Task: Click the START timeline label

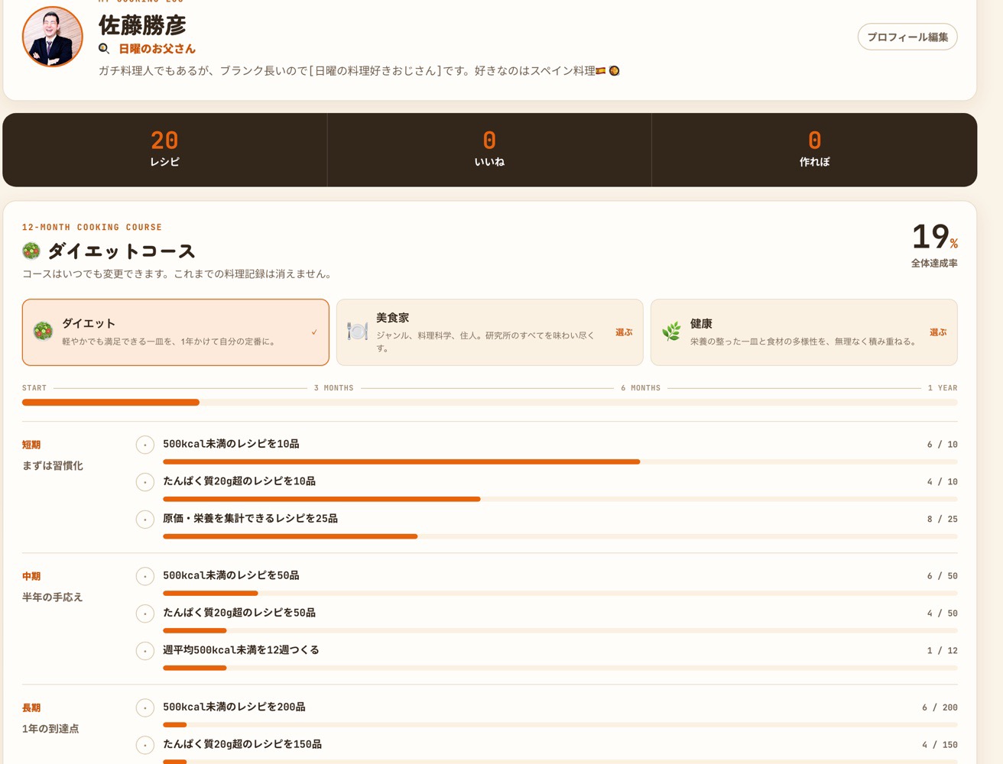Action: click(34, 388)
